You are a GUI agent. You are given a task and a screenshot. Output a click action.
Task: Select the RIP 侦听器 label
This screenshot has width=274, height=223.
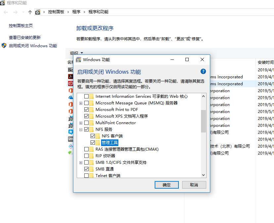pyautogui.click(x=105, y=156)
